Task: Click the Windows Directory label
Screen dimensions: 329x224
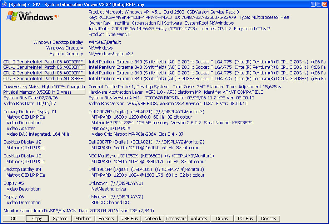Action: pos(65,48)
